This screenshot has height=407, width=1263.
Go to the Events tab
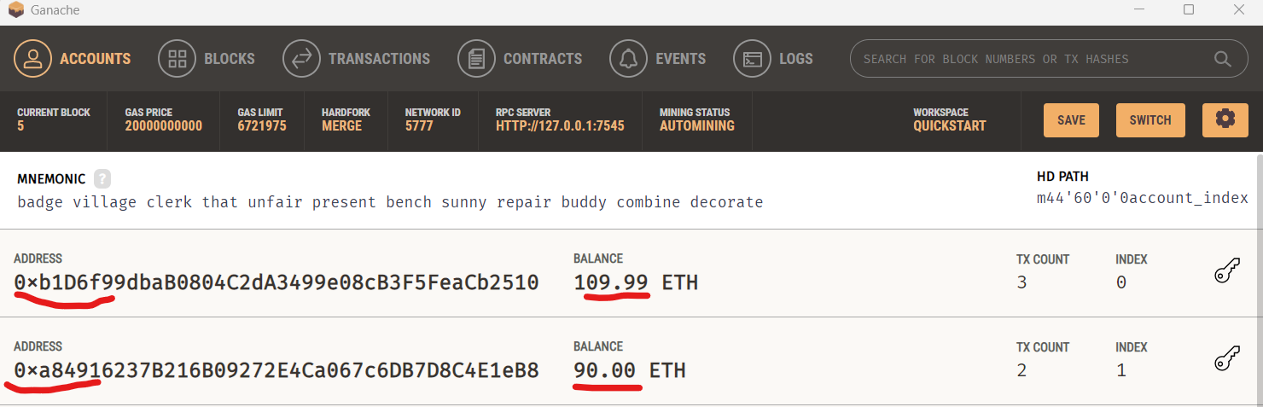pyautogui.click(x=680, y=59)
